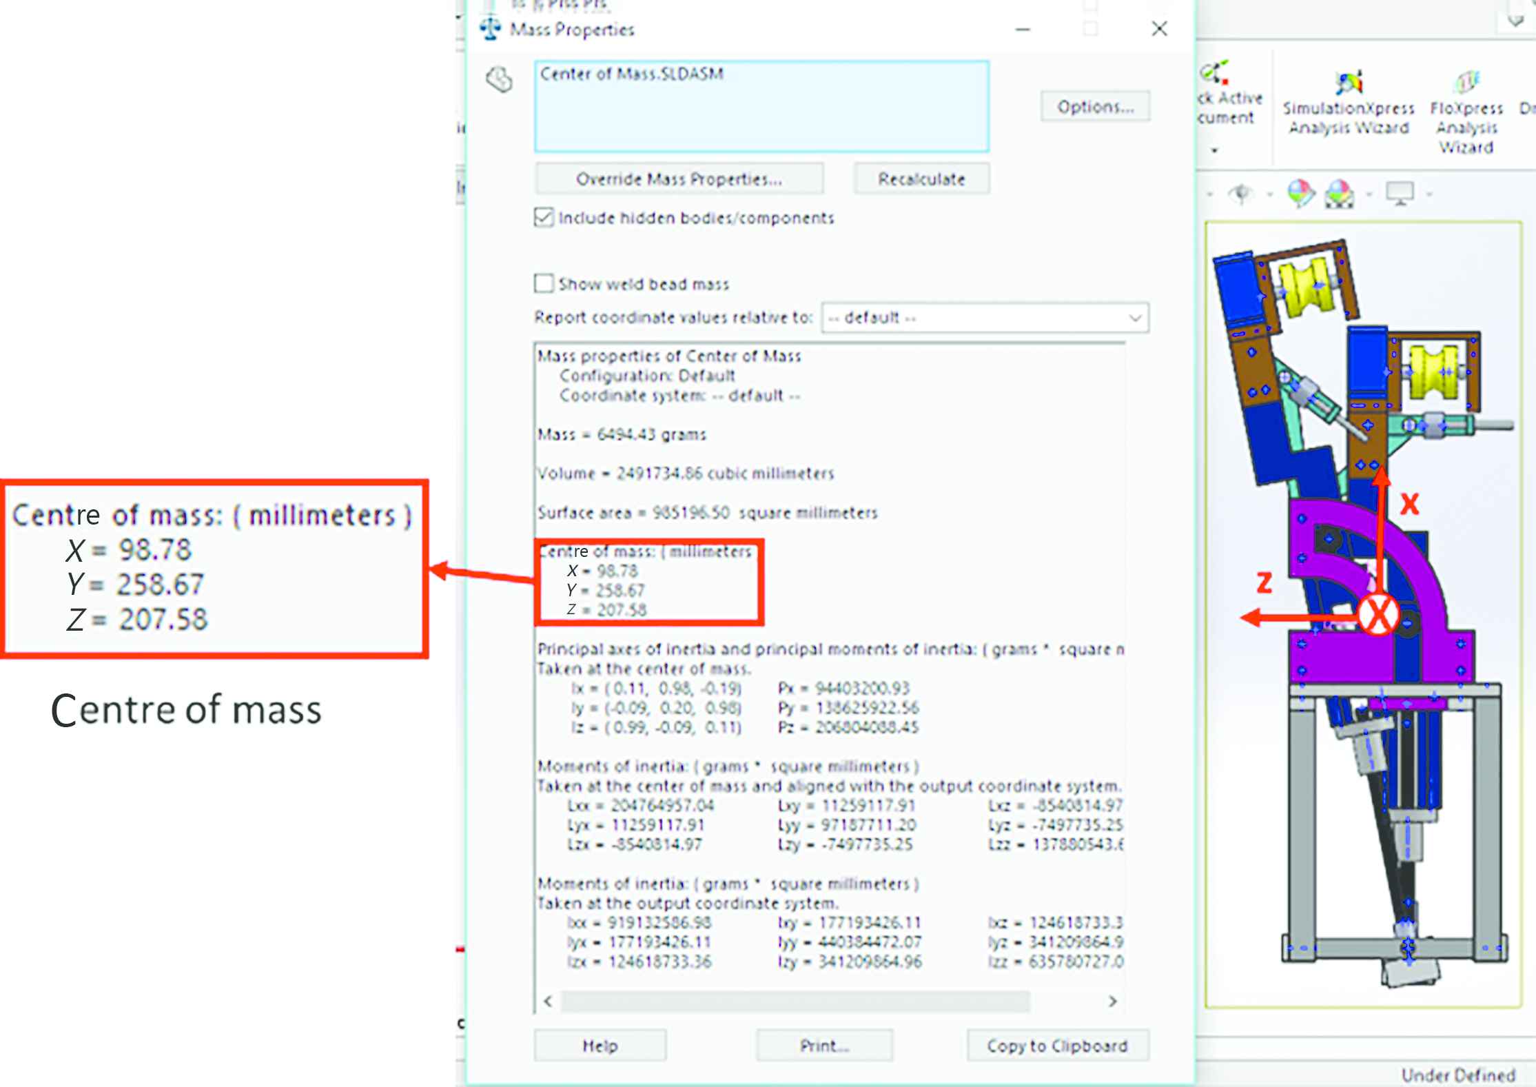Select Center of Mass.SLDASM in selection box
The width and height of the screenshot is (1536, 1087).
pyautogui.click(x=631, y=74)
